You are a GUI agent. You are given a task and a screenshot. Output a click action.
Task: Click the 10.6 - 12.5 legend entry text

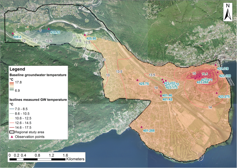[23, 118]
